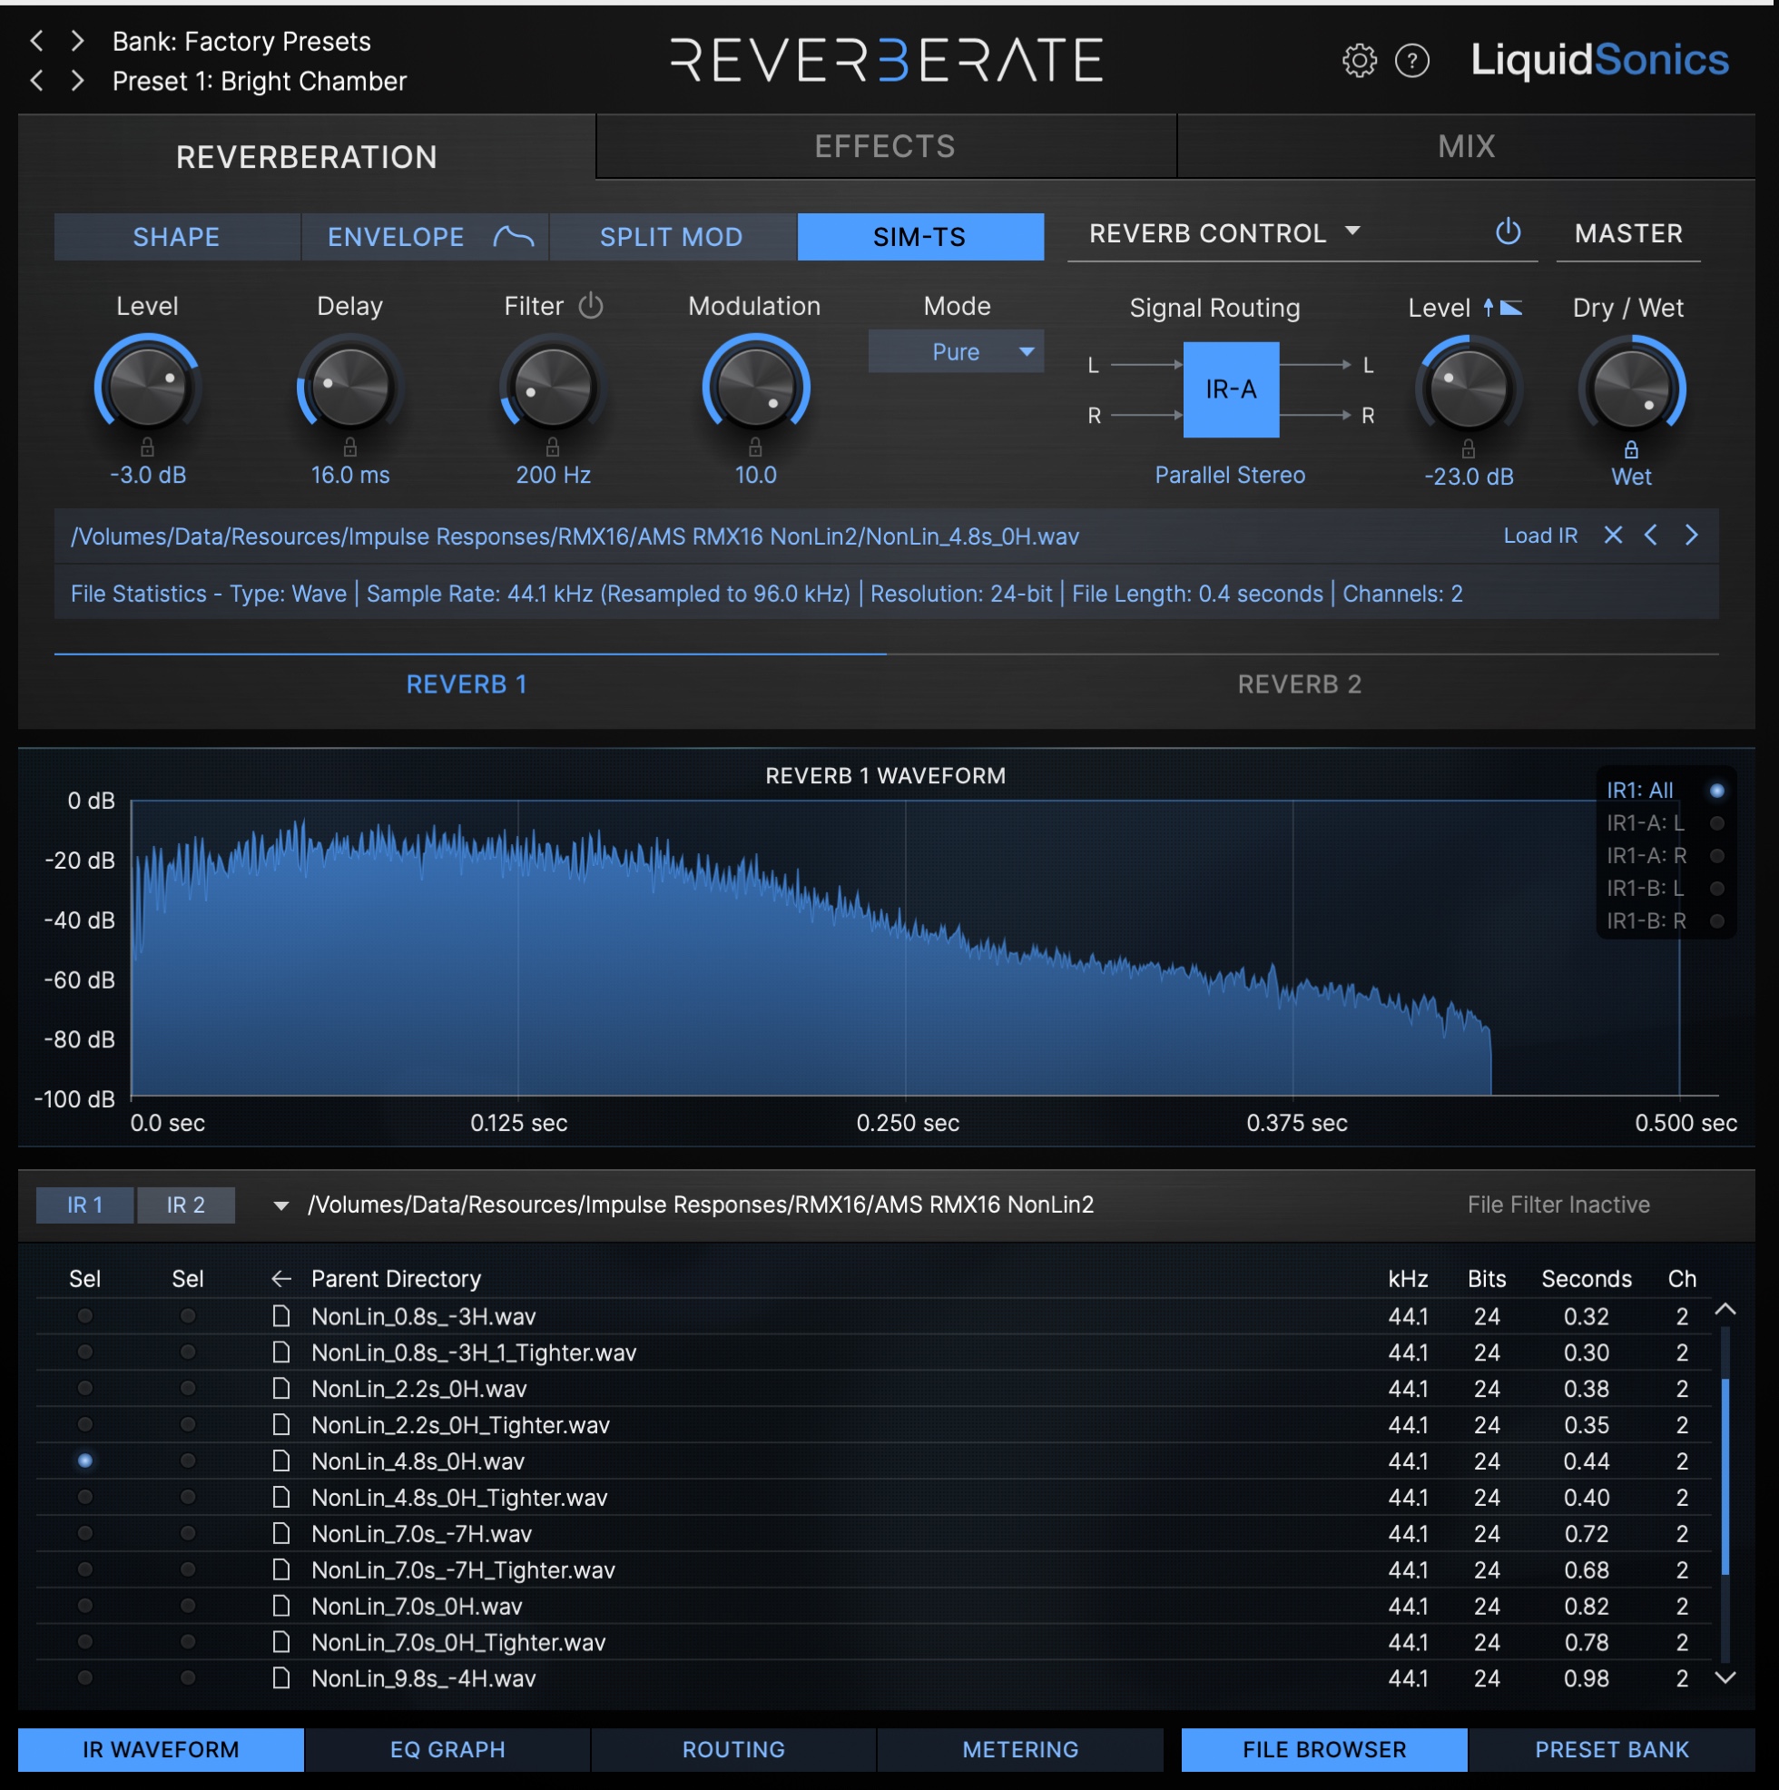The image size is (1779, 1790).
Task: Clear the loaded IR with X icon
Action: point(1613,535)
